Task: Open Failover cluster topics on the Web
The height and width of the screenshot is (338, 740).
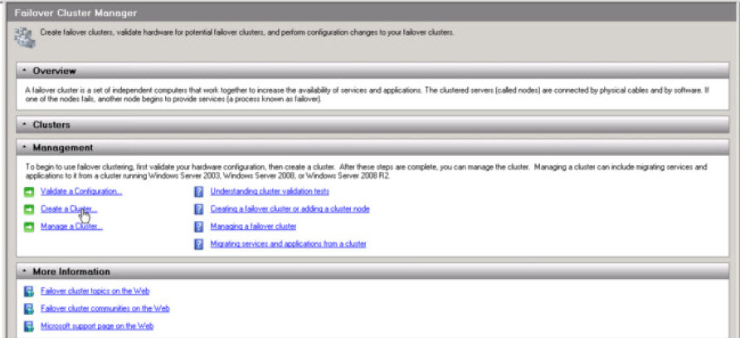Action: tap(95, 291)
